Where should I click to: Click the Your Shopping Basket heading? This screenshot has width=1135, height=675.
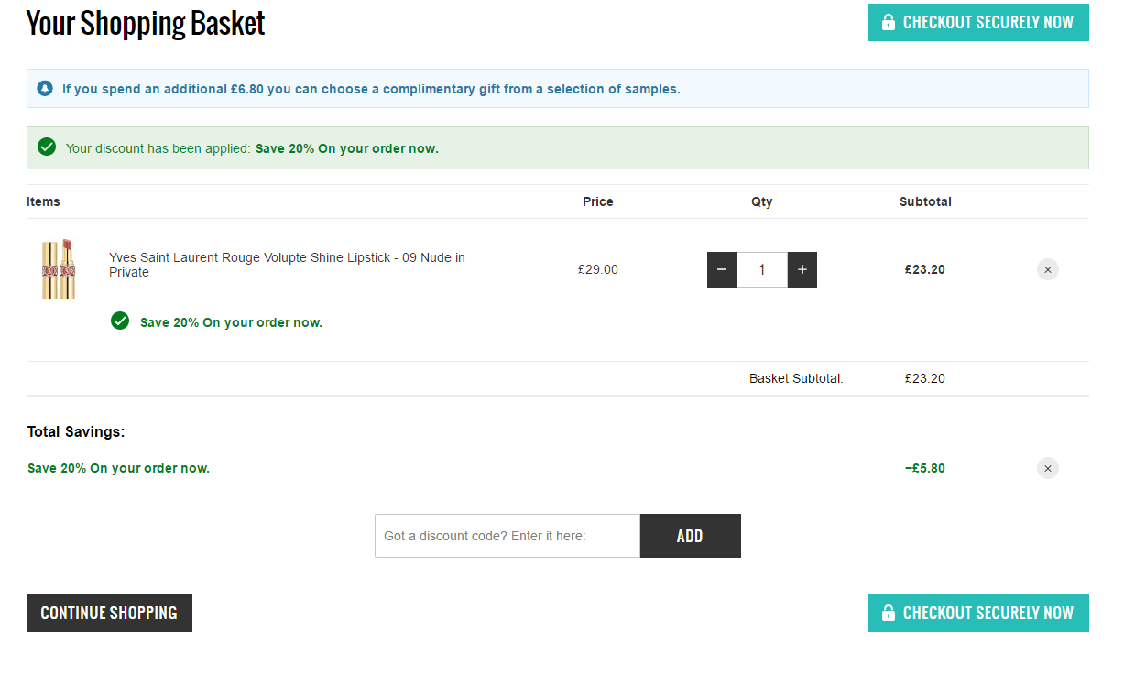(146, 23)
